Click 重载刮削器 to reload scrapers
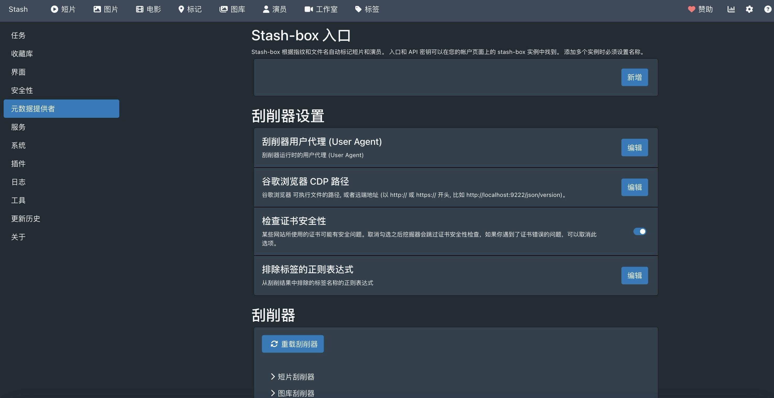Image resolution: width=774 pixels, height=398 pixels. [x=292, y=344]
